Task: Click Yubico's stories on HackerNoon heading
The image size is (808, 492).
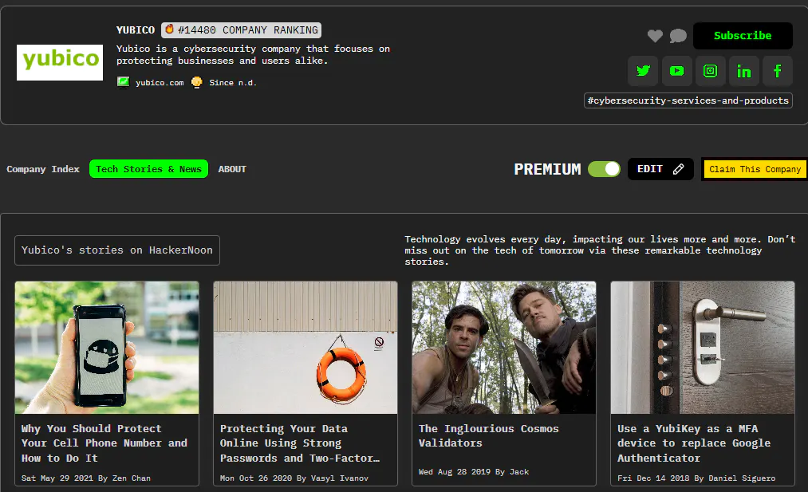Action: (x=117, y=250)
